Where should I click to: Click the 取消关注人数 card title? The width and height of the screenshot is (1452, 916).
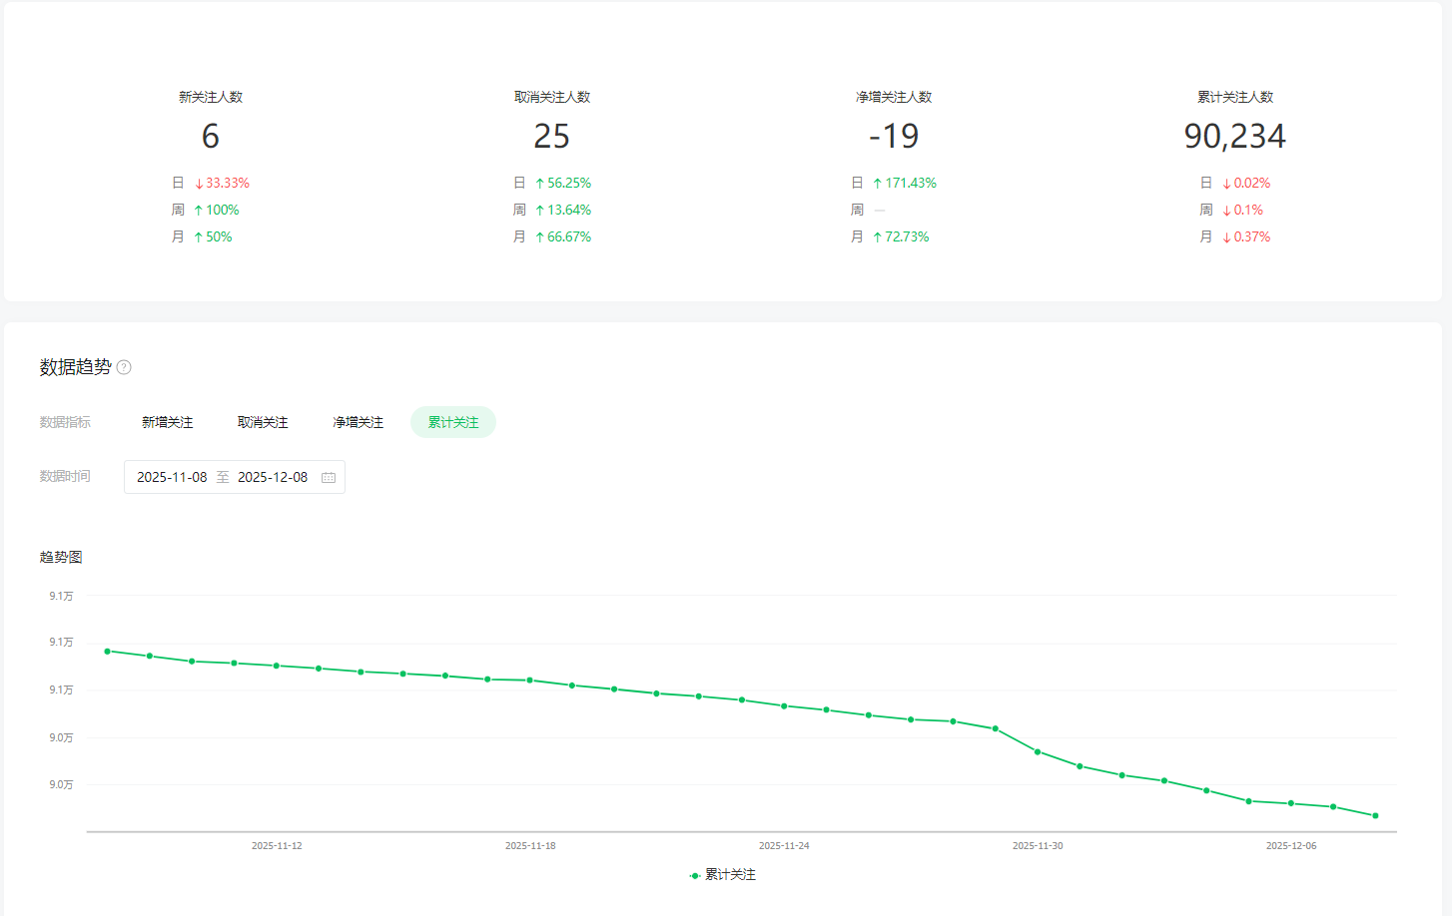point(552,97)
